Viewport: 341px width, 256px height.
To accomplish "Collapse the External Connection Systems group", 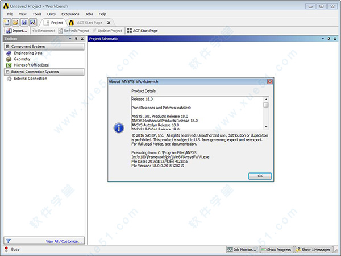I will point(7,72).
